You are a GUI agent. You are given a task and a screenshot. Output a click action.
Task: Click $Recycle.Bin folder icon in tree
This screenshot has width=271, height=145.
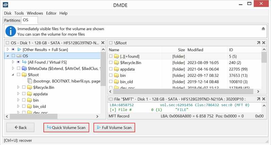[x=29, y=87]
